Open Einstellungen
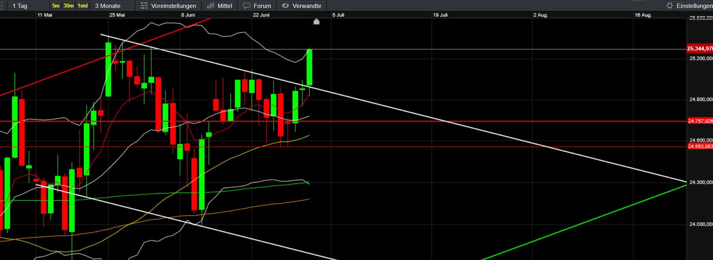This screenshot has height=260, width=713. [x=689, y=6]
